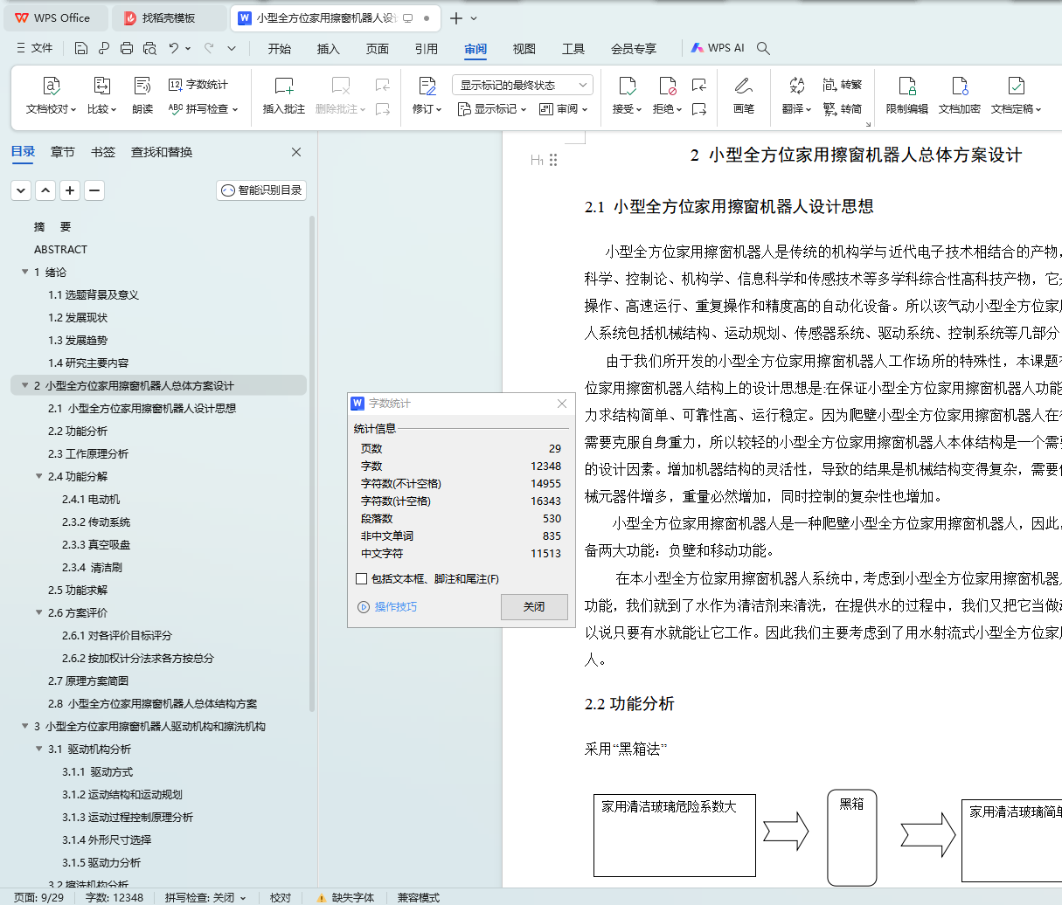The height and width of the screenshot is (905, 1062).
Task: Convert text with 转简 to simplified
Action: click(x=843, y=109)
